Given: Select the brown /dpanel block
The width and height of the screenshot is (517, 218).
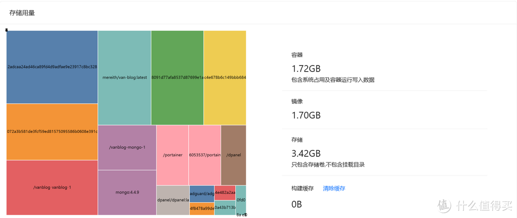Looking at the screenshot, I should pos(234,155).
